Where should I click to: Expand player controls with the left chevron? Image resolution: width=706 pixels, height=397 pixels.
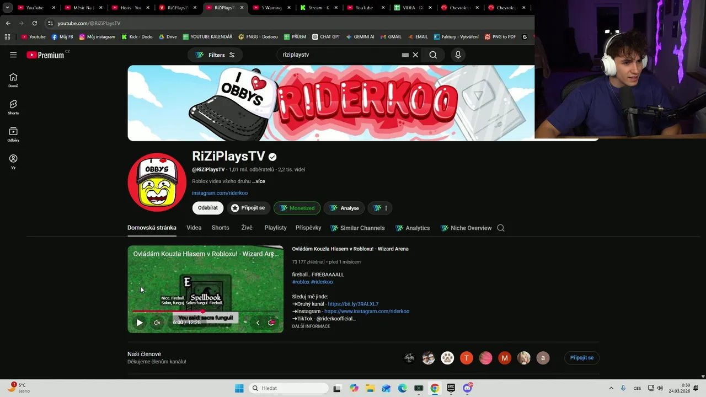tap(258, 323)
